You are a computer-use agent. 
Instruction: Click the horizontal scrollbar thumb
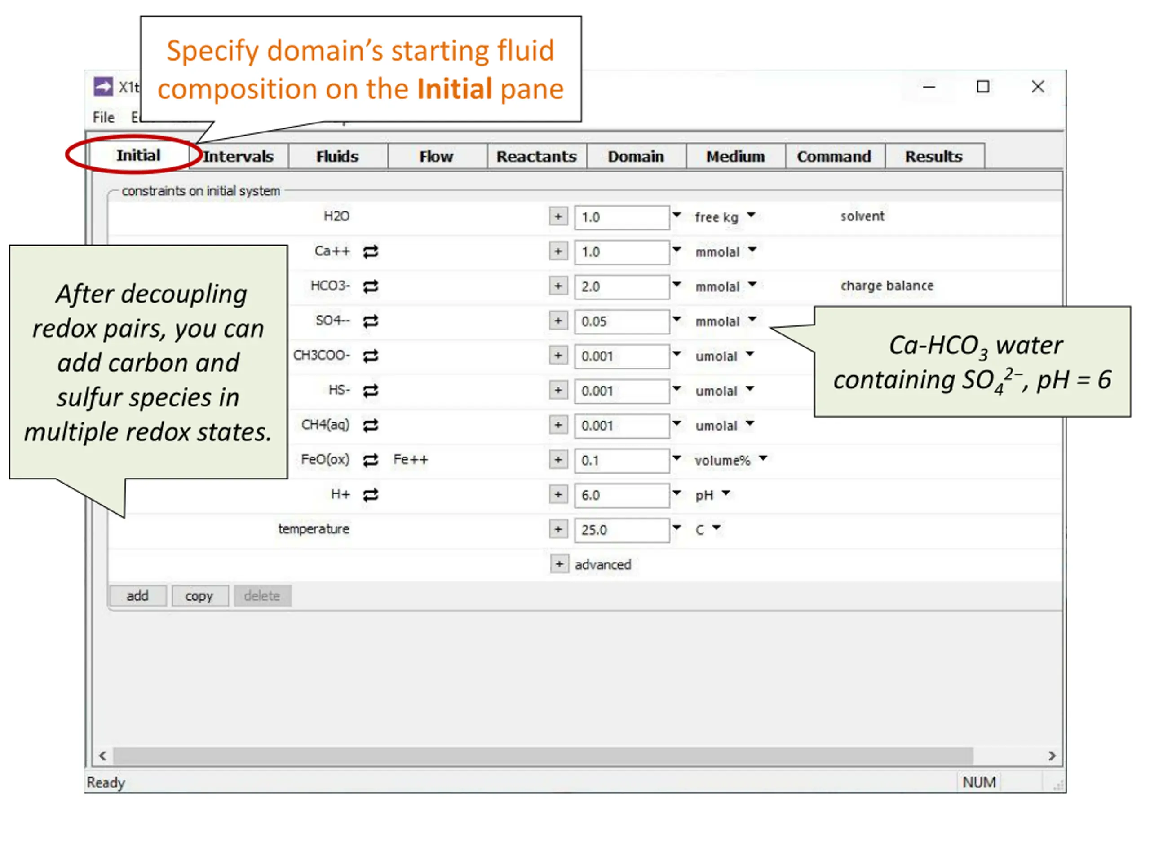[543, 756]
